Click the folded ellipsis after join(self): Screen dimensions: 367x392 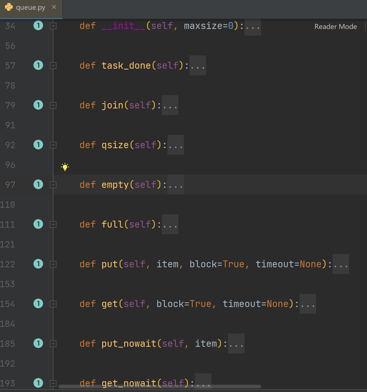tap(170, 105)
